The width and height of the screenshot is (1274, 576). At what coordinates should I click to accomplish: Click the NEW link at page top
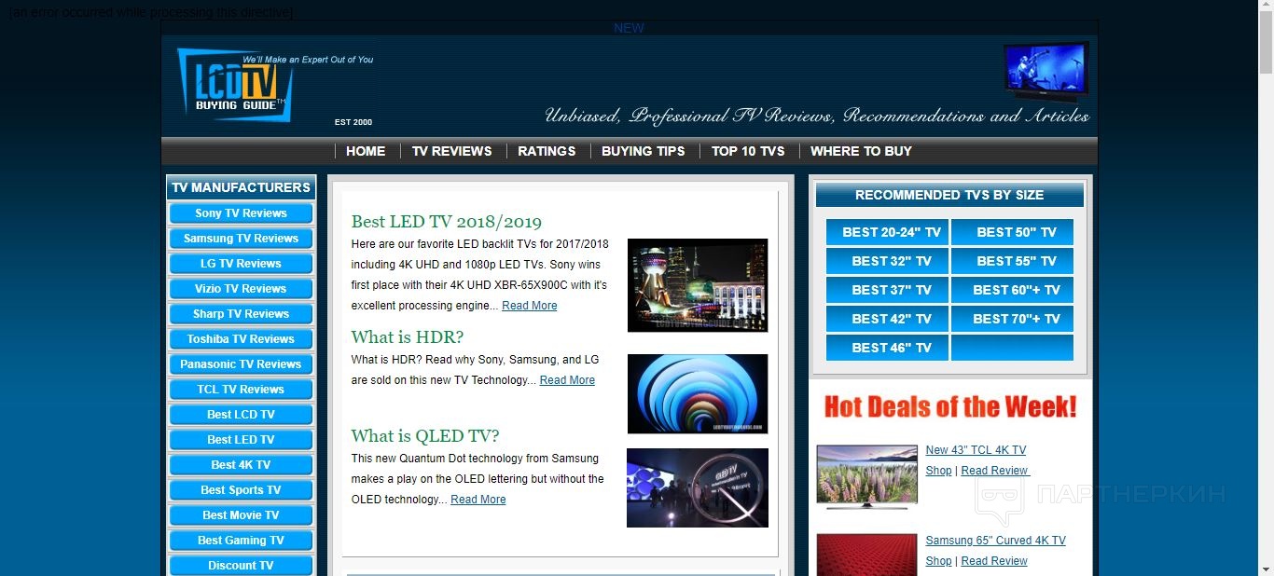click(629, 28)
